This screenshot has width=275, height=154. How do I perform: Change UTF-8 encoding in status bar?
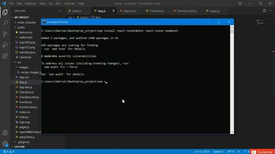(230, 152)
